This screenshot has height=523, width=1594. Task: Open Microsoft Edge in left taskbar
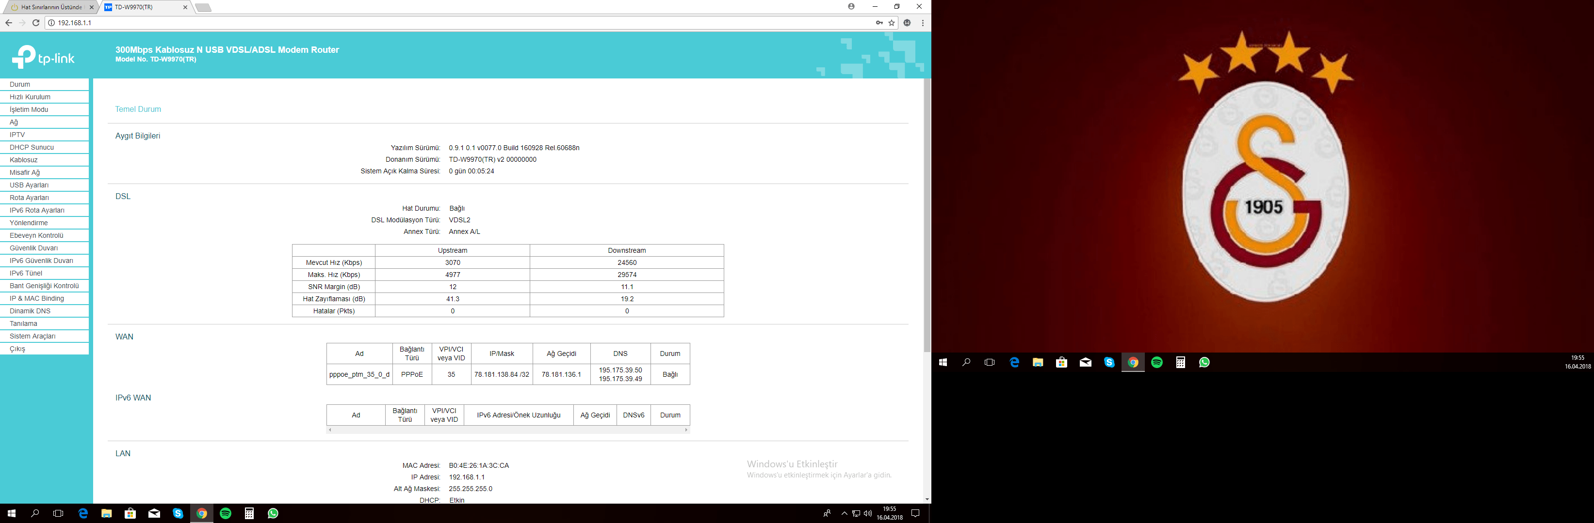pos(83,514)
